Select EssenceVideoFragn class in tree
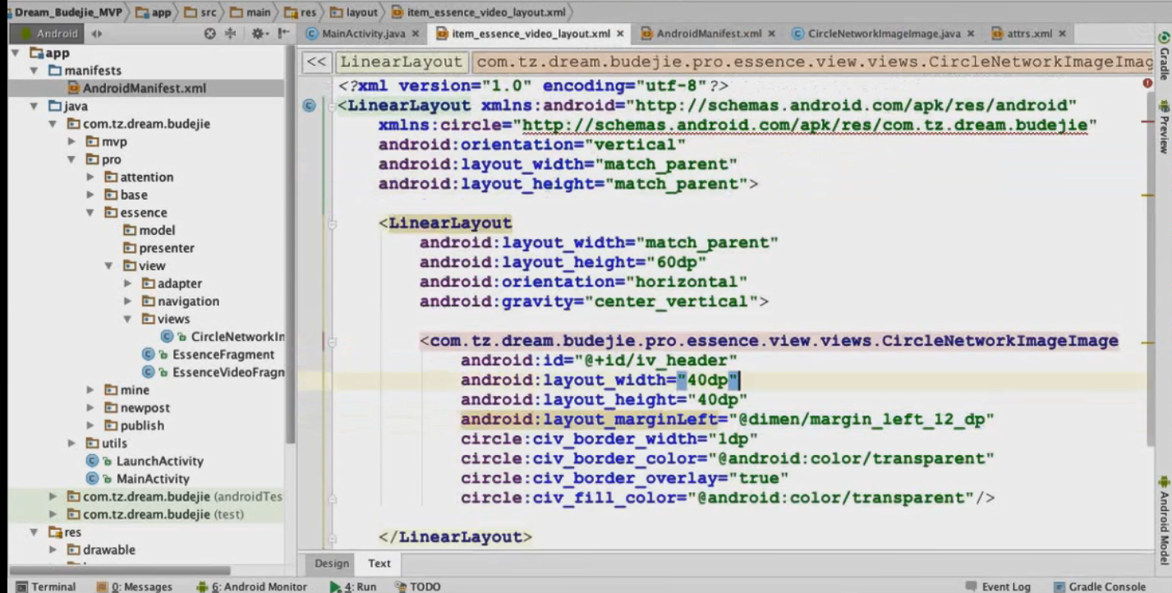This screenshot has height=593, width=1172. pyautogui.click(x=214, y=372)
